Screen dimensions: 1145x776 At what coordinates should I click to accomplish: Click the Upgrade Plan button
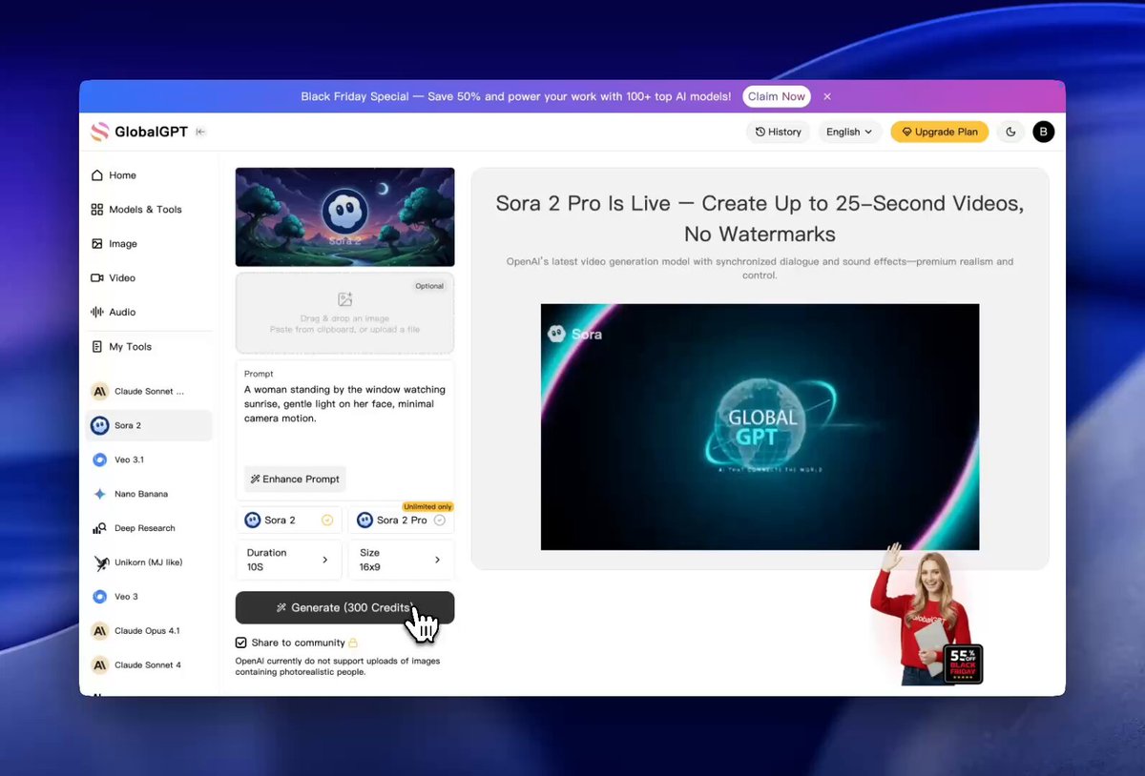tap(940, 132)
